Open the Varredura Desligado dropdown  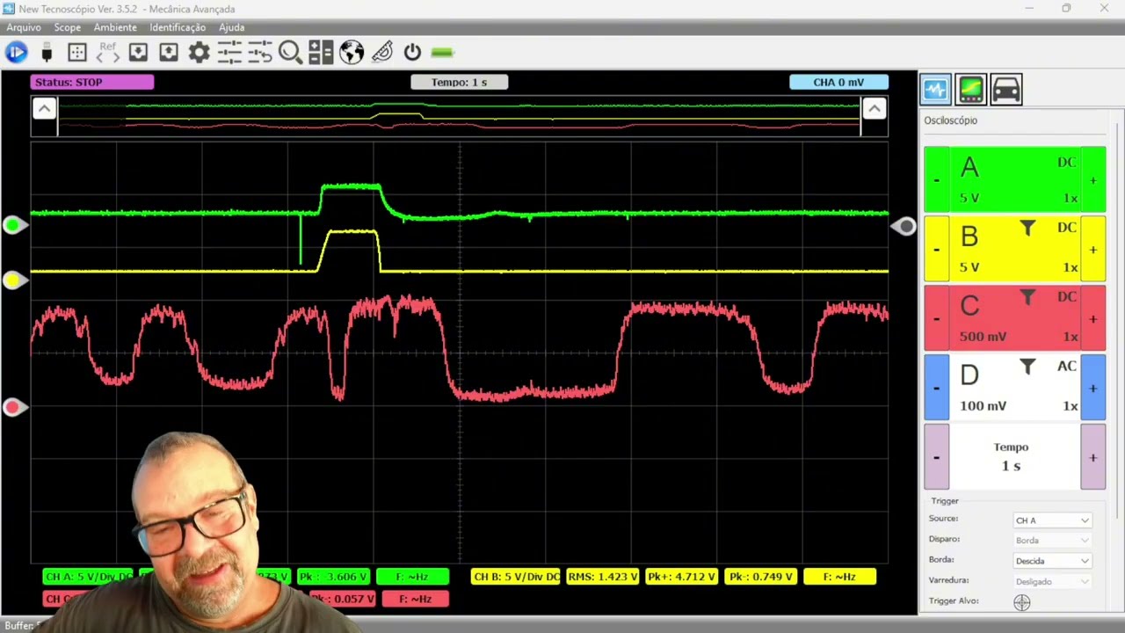pyautogui.click(x=1052, y=581)
